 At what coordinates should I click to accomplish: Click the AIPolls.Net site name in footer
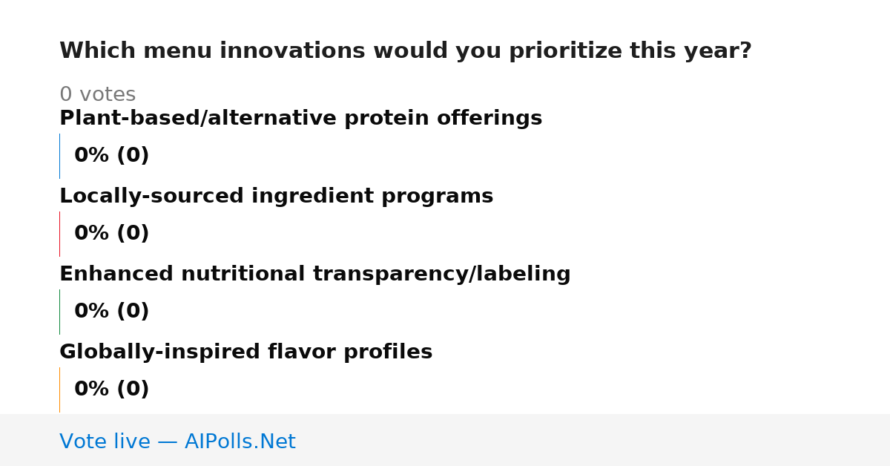[x=240, y=442]
